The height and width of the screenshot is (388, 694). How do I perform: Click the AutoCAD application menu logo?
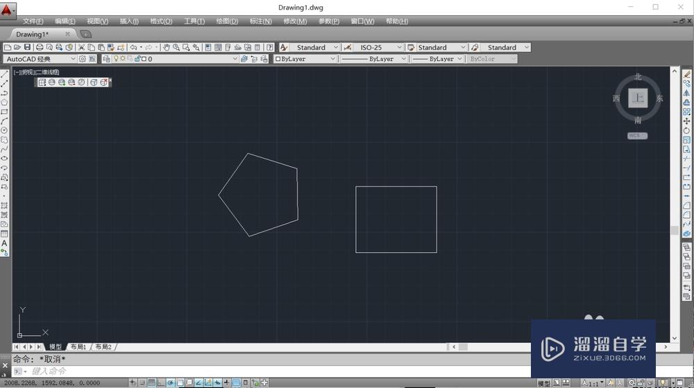tap(7, 9)
